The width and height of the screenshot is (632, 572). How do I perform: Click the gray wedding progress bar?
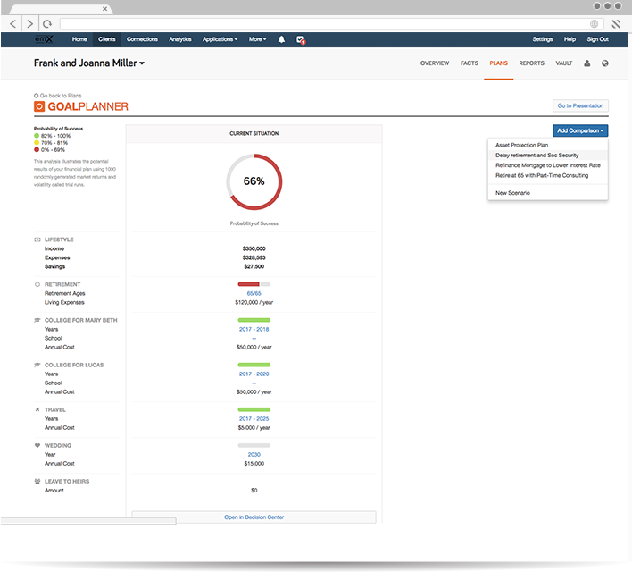[254, 446]
